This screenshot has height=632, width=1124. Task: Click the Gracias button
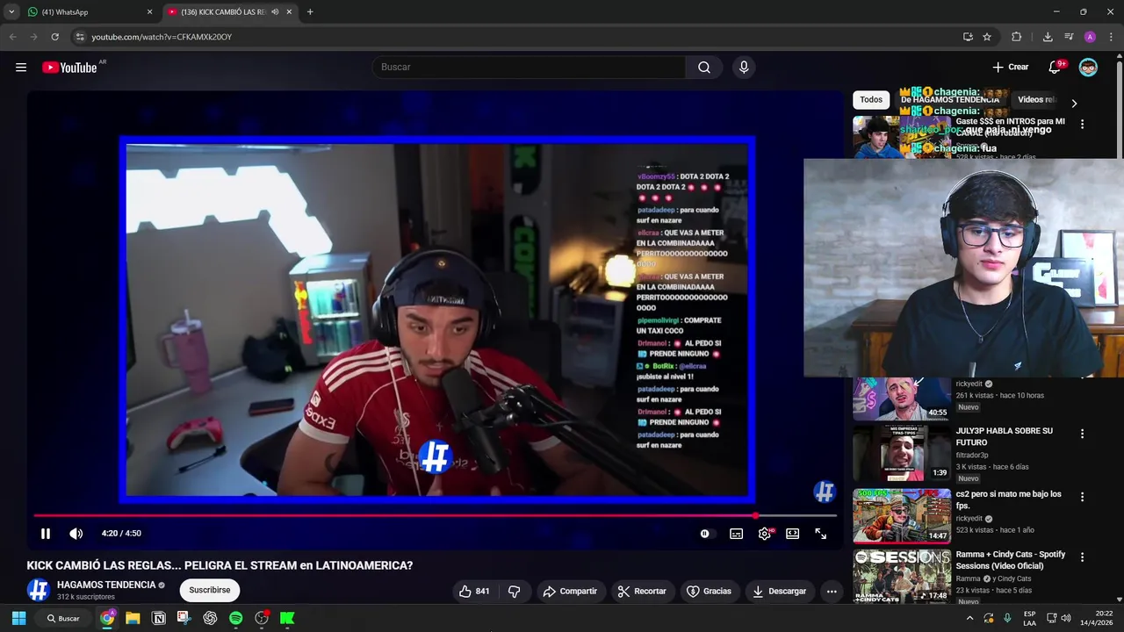709,592
